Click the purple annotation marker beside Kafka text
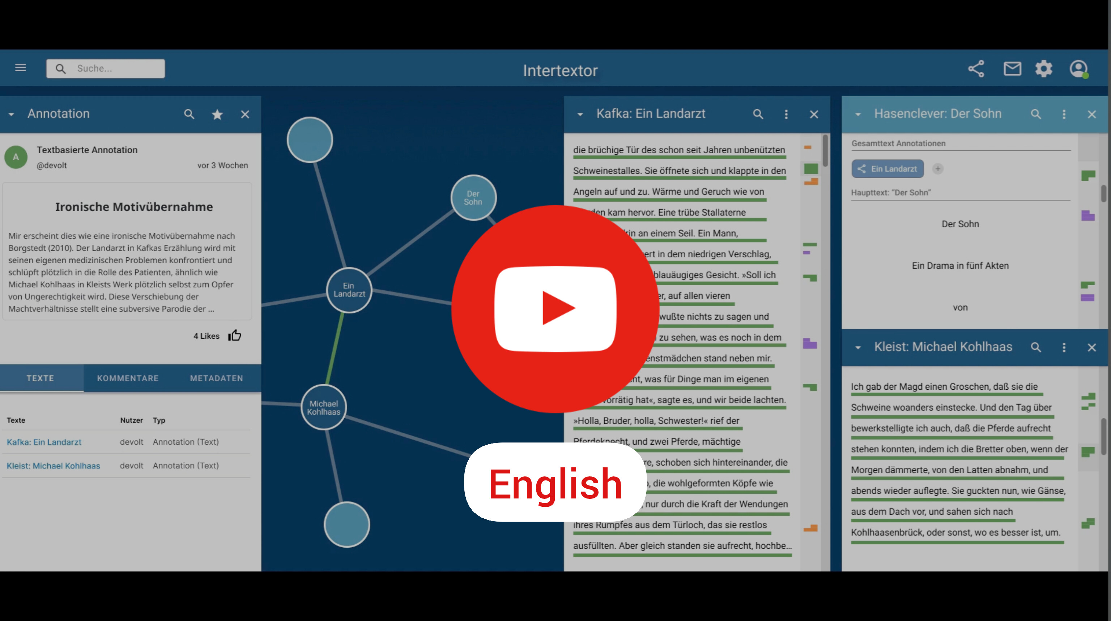 (x=809, y=343)
